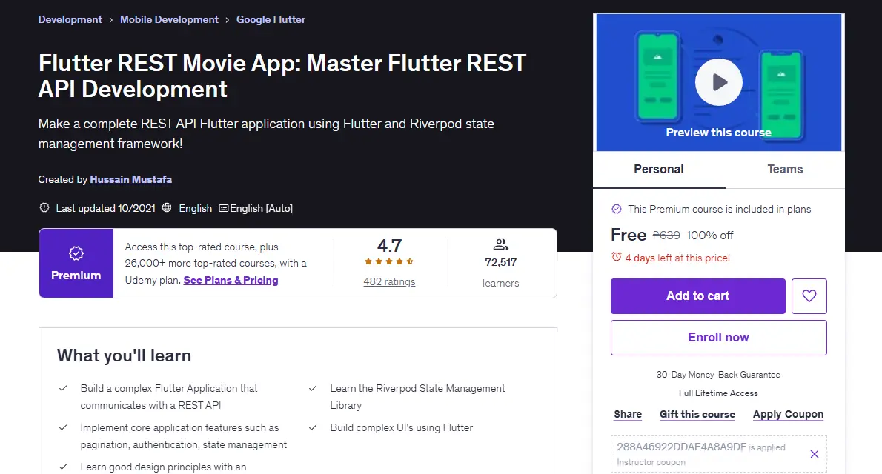
Task: Click the last updated alert icon
Action: pos(44,207)
